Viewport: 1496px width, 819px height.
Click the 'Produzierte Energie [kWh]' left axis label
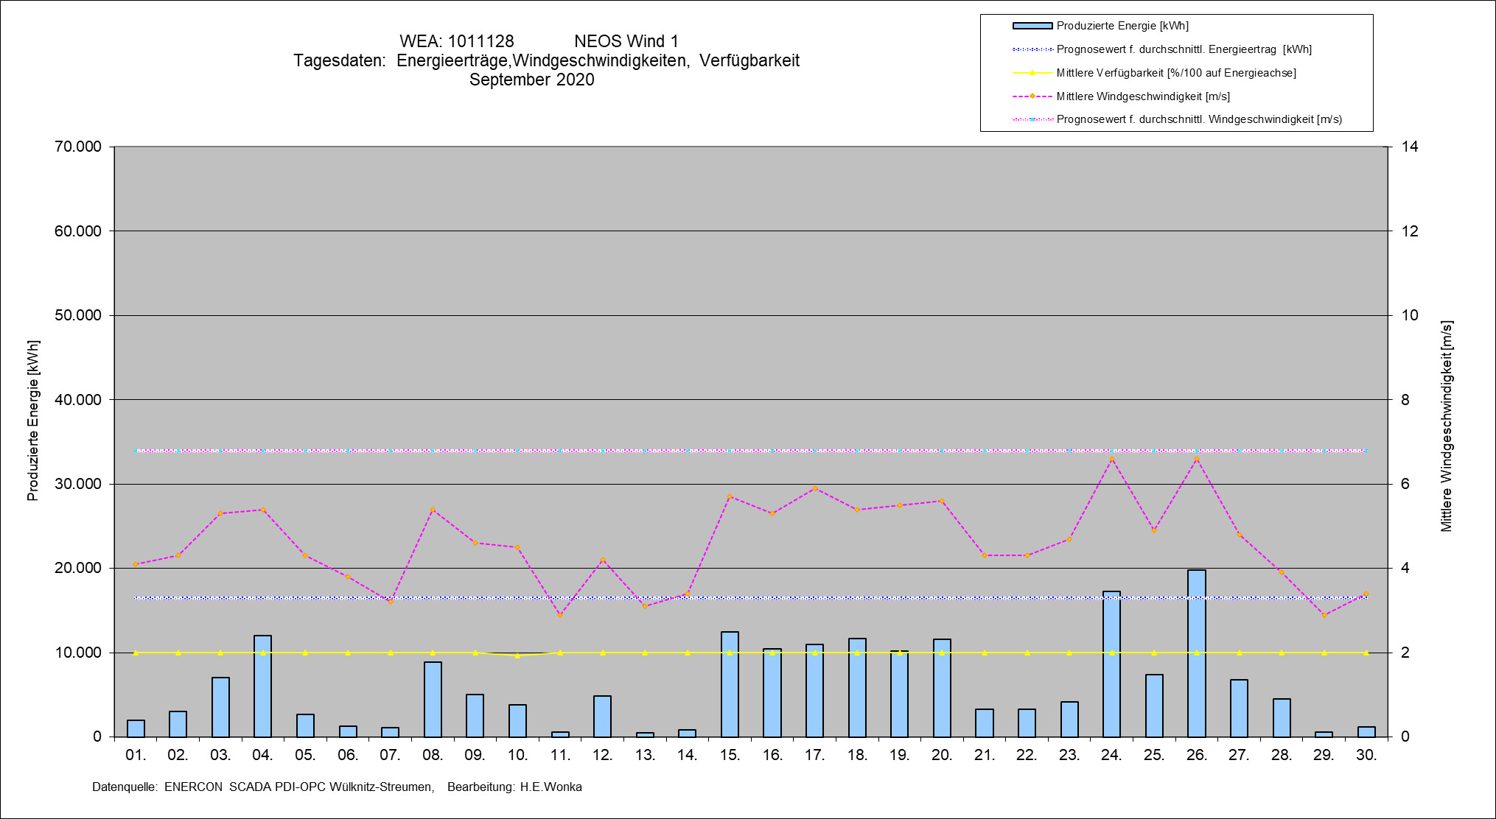(33, 421)
